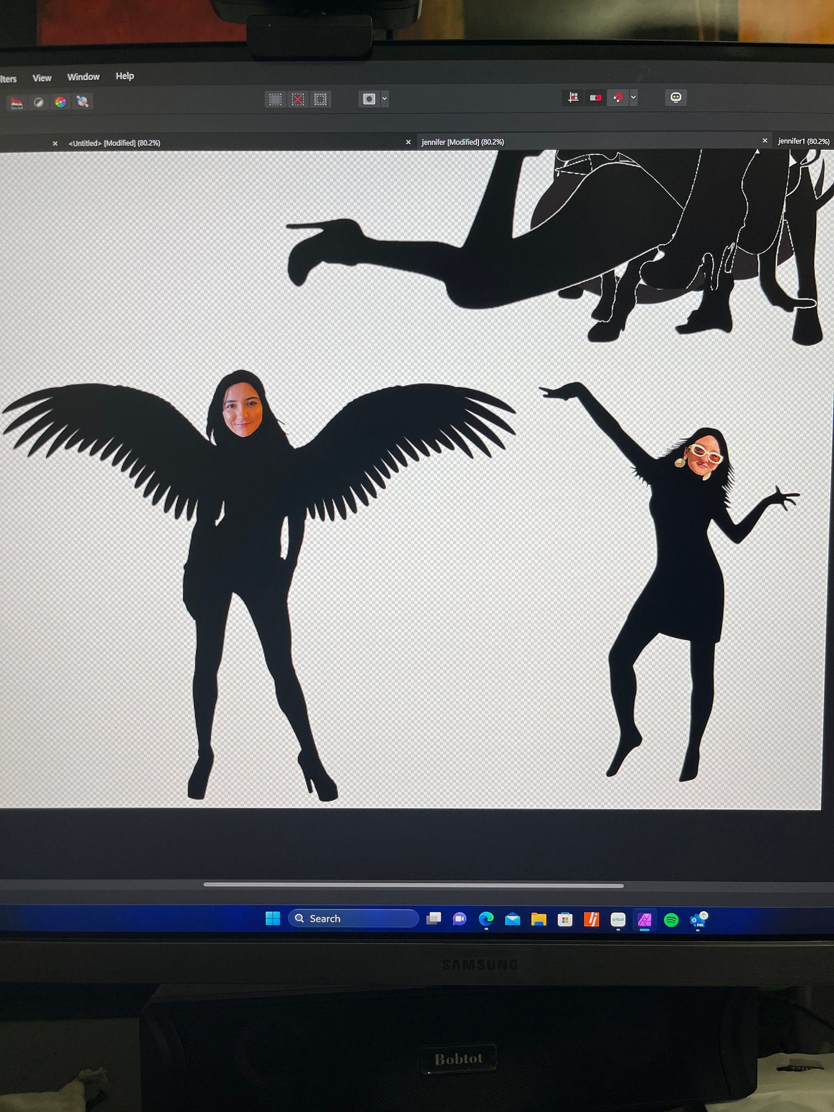Expand the Quick Mask dropdown arrow
The height and width of the screenshot is (1112, 834).
click(385, 99)
